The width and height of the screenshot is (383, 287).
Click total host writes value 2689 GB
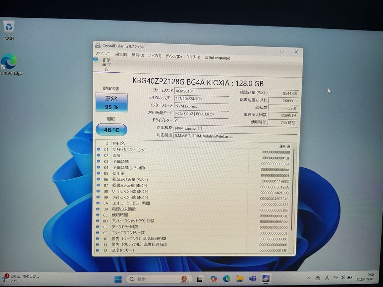pyautogui.click(x=283, y=101)
